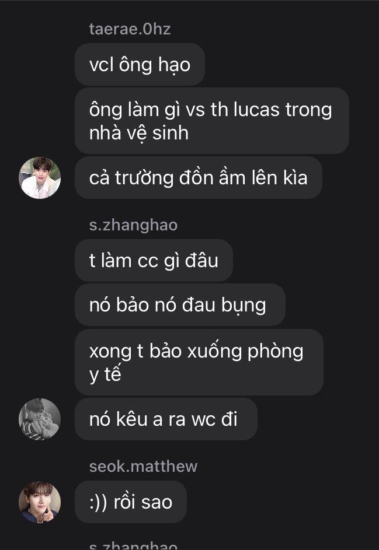Open seok.matthew's avatar photo

pos(40,502)
